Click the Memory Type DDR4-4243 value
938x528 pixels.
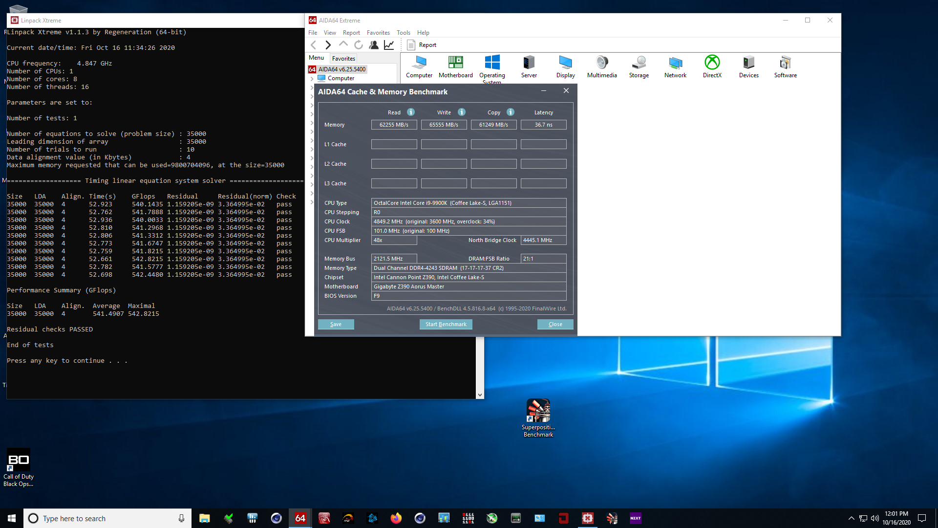click(469, 268)
